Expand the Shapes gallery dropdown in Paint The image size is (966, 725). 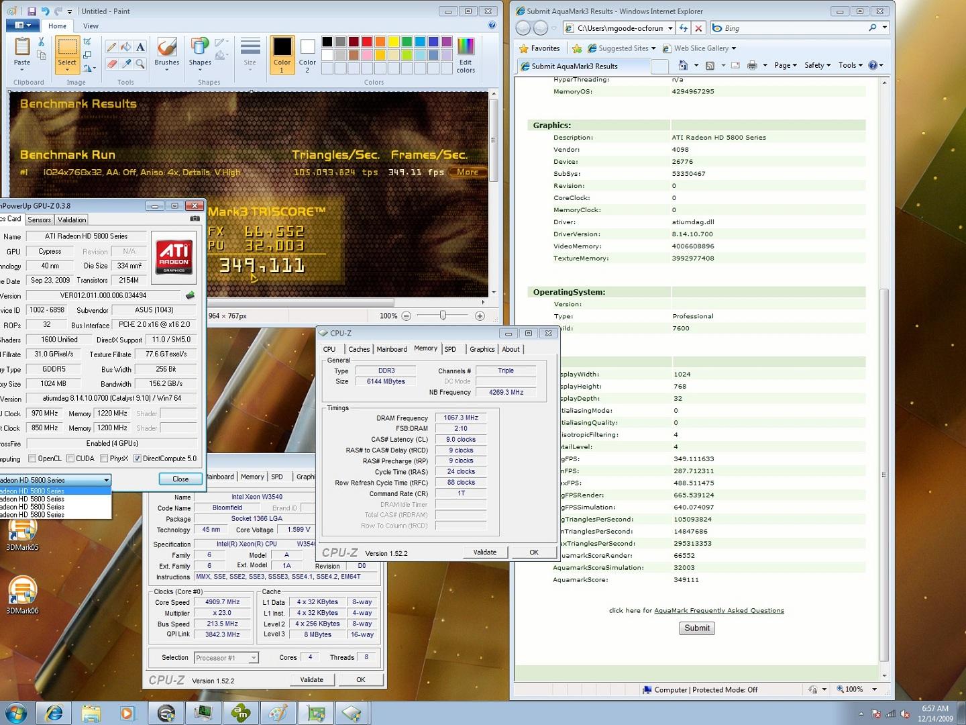tap(200, 69)
